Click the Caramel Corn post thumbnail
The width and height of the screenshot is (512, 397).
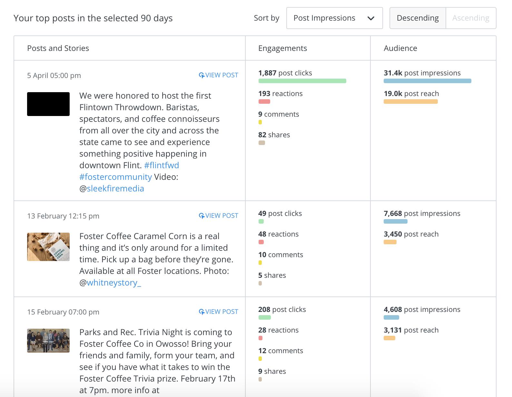click(x=48, y=247)
